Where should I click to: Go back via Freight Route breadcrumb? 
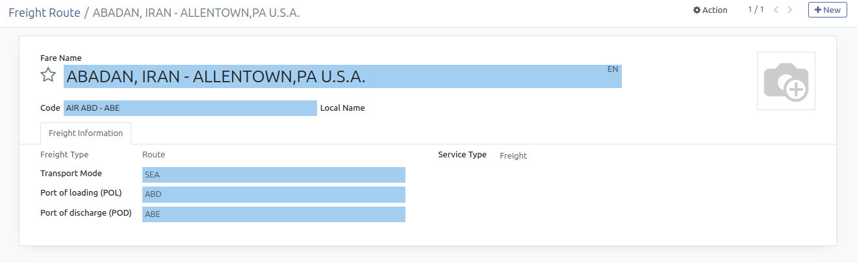coord(44,13)
